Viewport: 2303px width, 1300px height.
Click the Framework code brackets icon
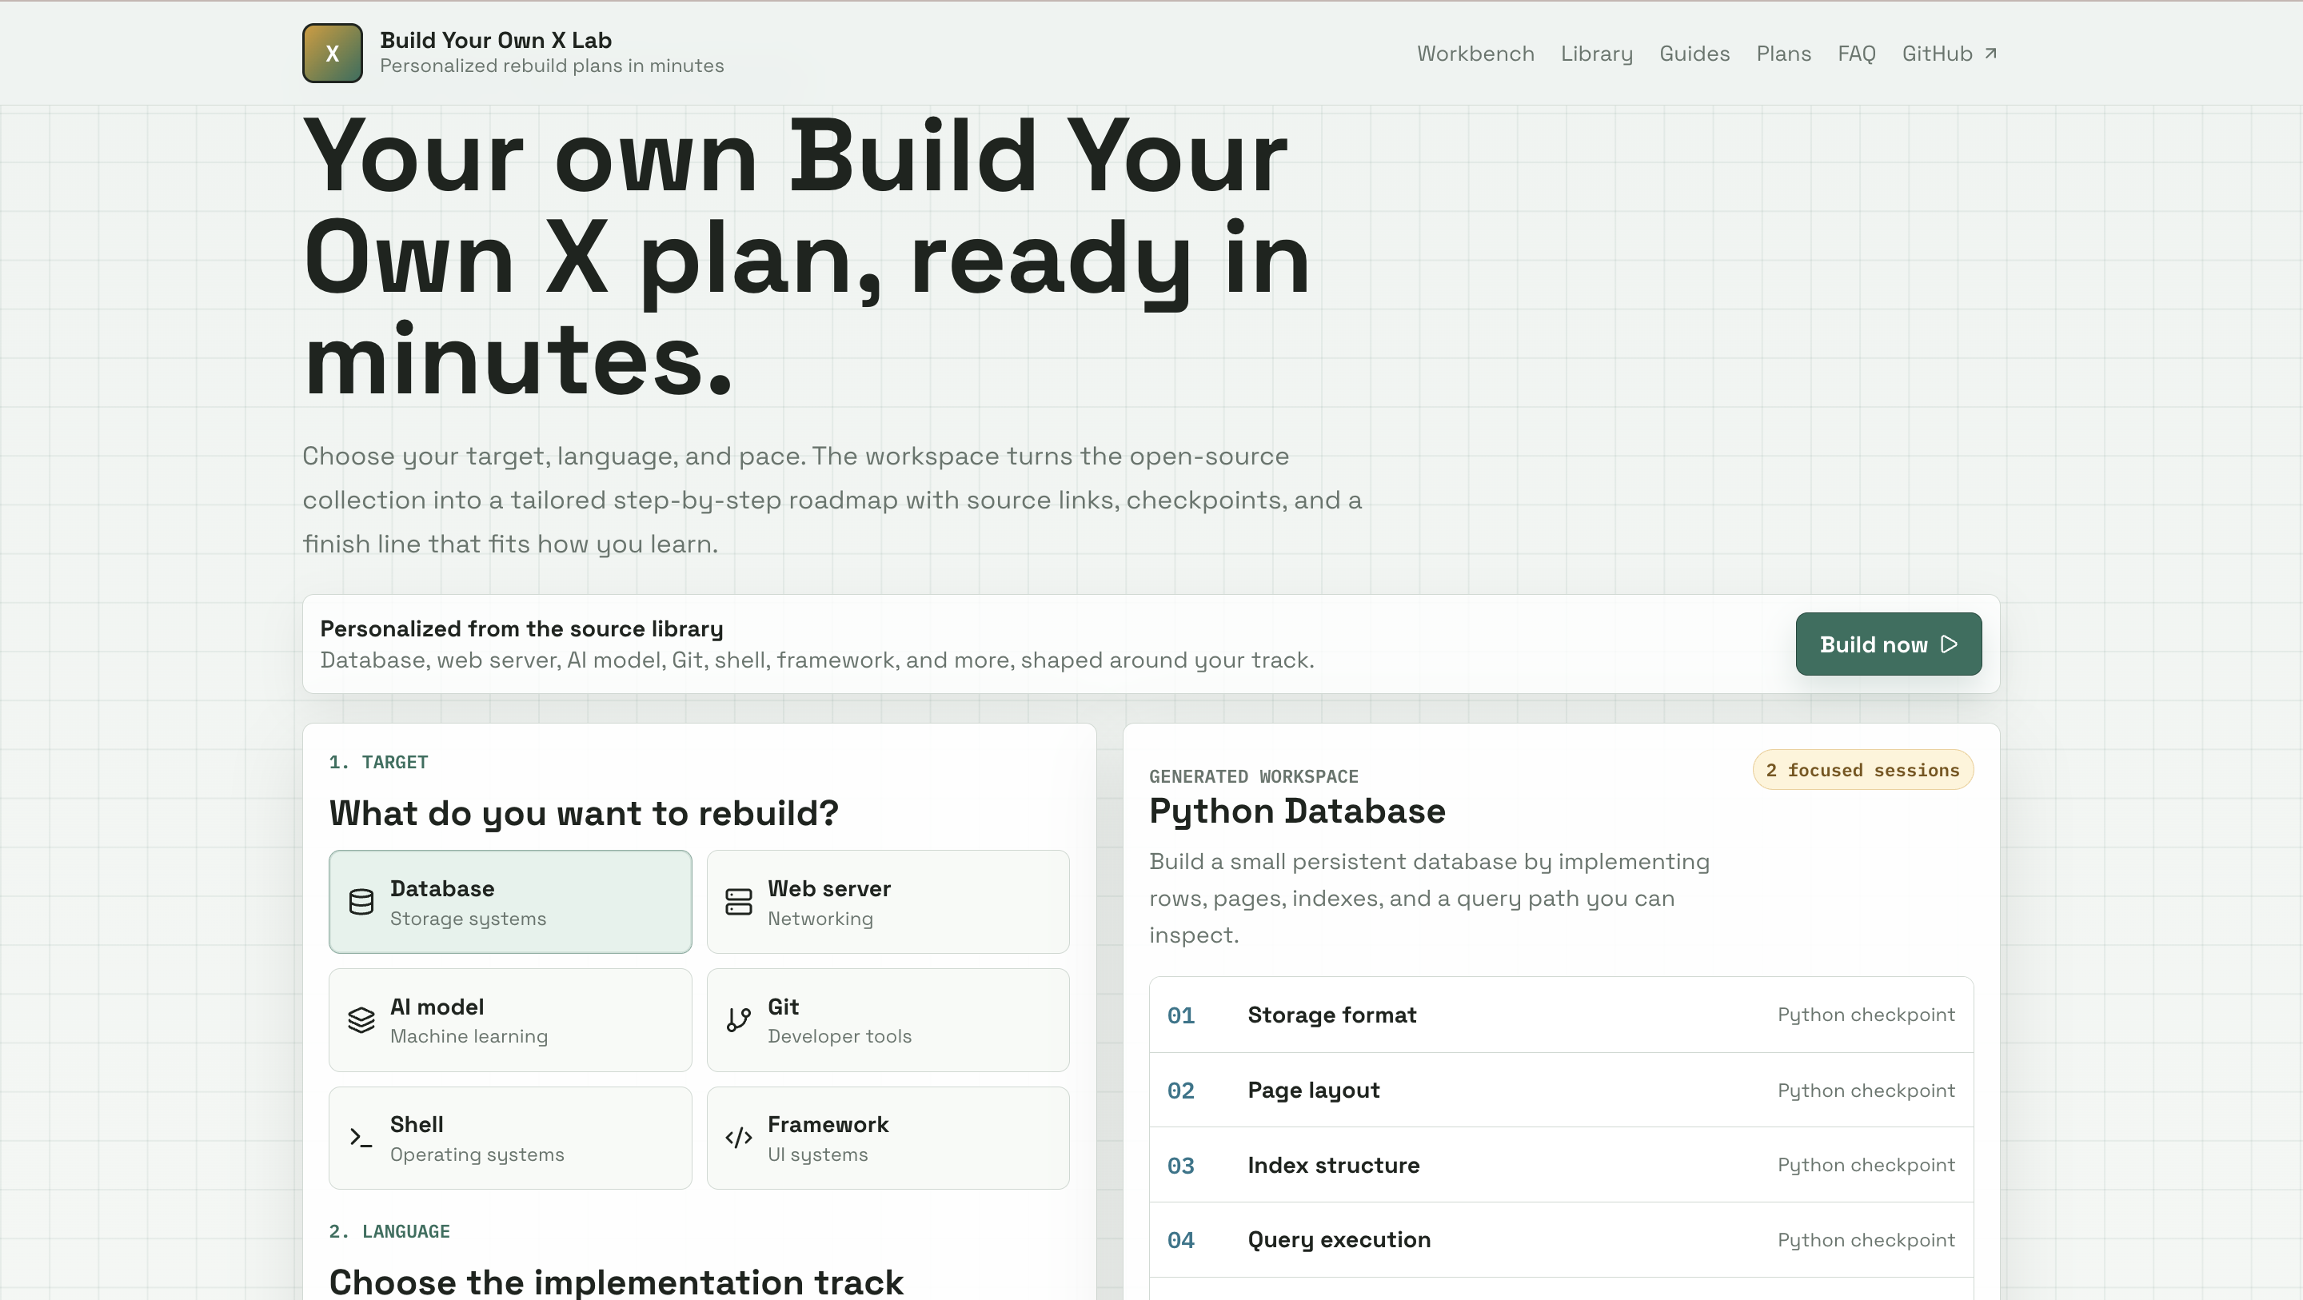pyautogui.click(x=738, y=1137)
